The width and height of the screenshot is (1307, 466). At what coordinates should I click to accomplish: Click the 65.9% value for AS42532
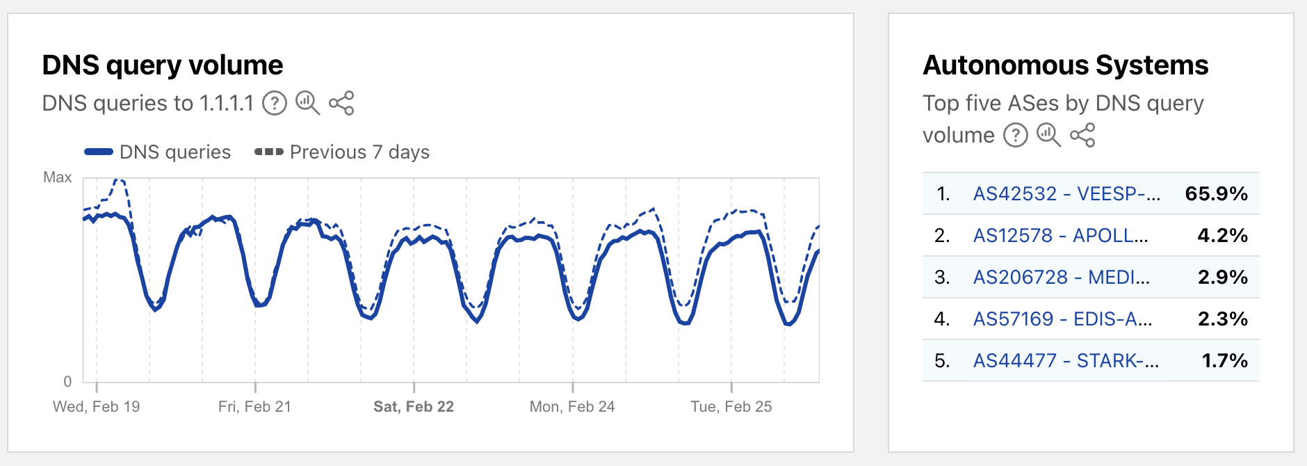coord(1216,193)
